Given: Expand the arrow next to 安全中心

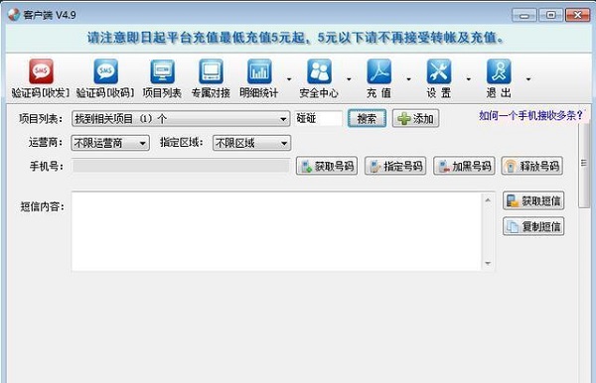Looking at the screenshot, I should pyautogui.click(x=349, y=79).
